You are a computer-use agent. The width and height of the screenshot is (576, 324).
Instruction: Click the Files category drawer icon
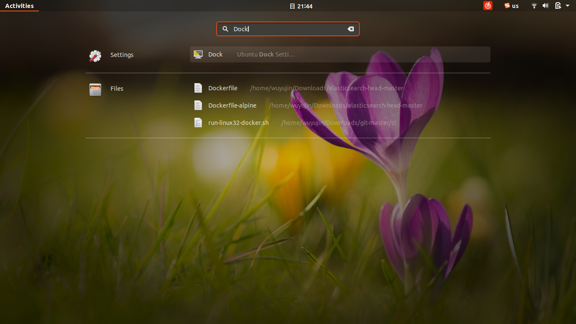click(96, 89)
